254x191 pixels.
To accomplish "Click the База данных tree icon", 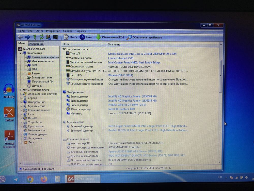I will [25, 138].
